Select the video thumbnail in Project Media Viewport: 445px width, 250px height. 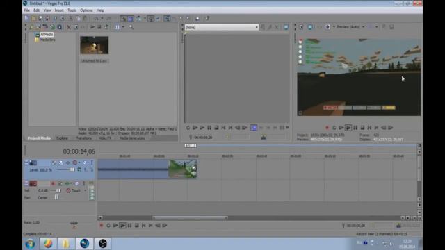[95, 45]
